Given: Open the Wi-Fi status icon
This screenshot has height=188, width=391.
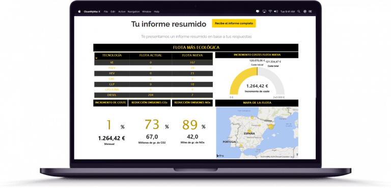Looking at the screenshot, I should tap(270, 12).
